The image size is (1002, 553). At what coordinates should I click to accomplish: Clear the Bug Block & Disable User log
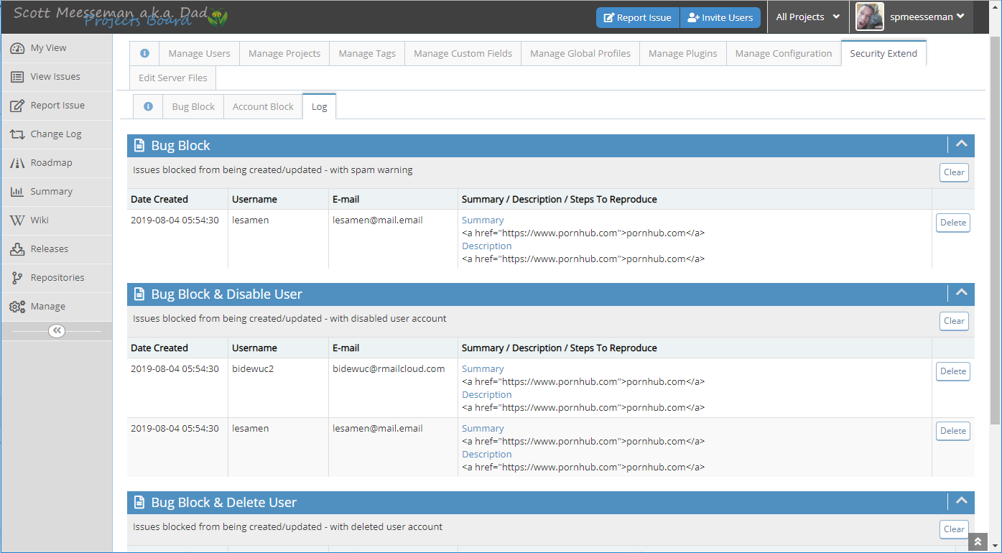tap(954, 321)
